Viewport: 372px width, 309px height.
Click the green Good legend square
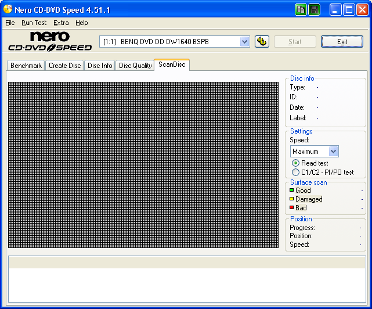point(292,191)
